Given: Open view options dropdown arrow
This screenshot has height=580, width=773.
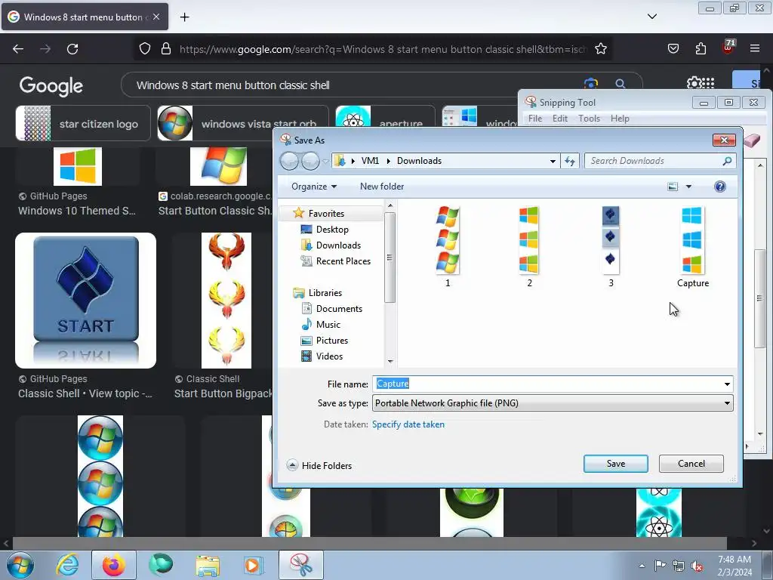Looking at the screenshot, I should click(688, 187).
